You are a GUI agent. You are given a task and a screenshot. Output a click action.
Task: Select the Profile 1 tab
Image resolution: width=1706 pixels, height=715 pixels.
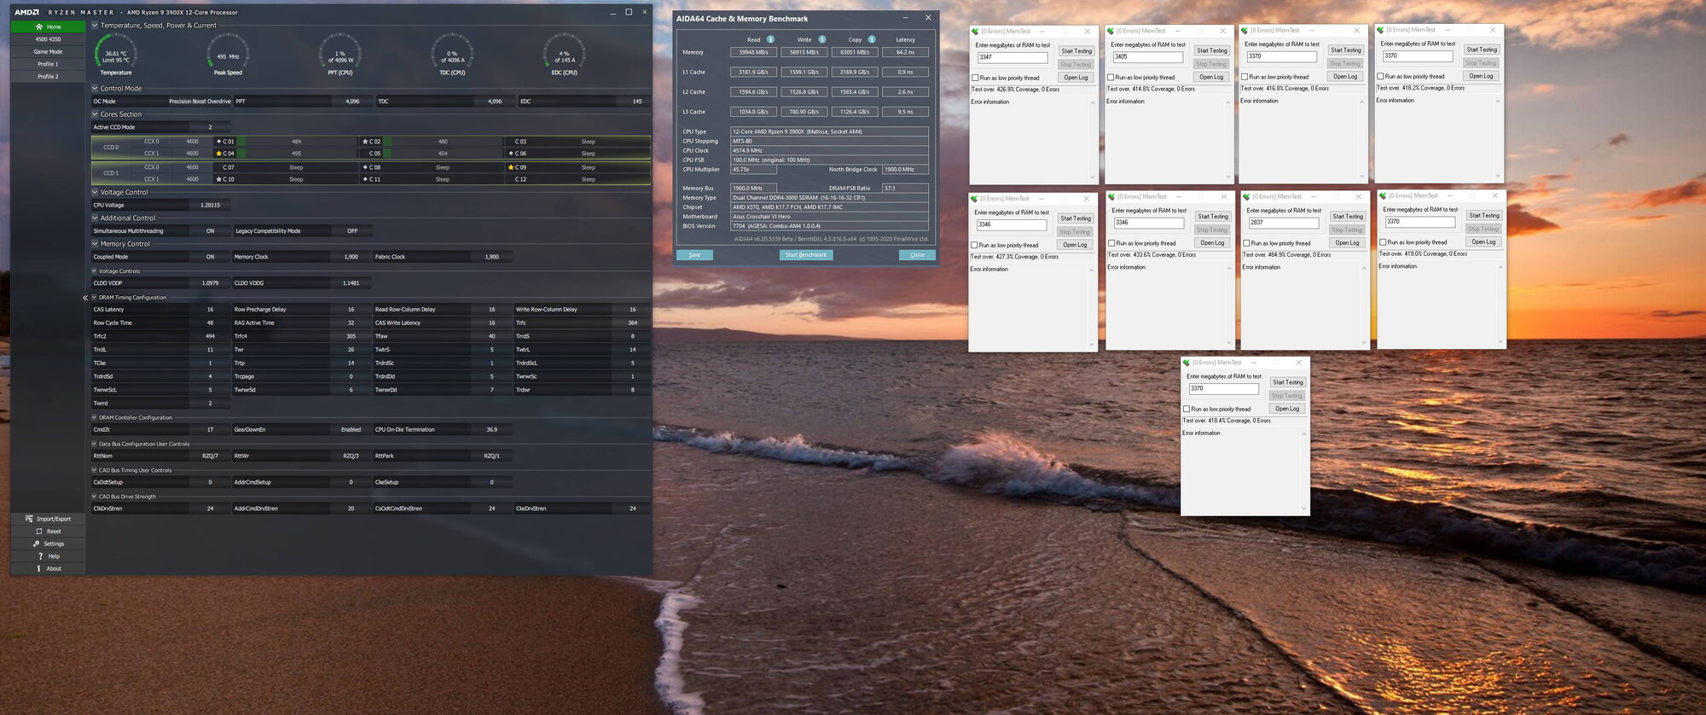point(48,64)
